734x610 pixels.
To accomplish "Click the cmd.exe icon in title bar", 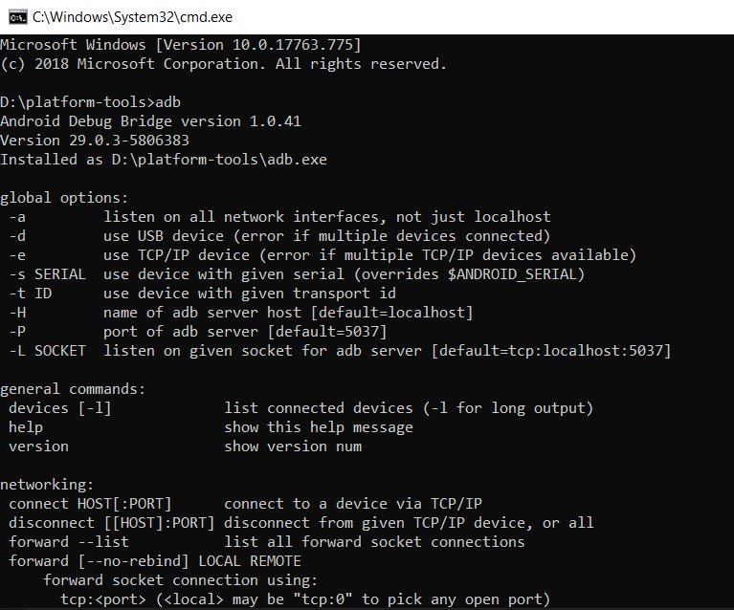I will 14,16.
